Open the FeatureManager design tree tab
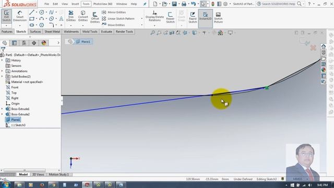The image size is (334, 188). click(5, 43)
